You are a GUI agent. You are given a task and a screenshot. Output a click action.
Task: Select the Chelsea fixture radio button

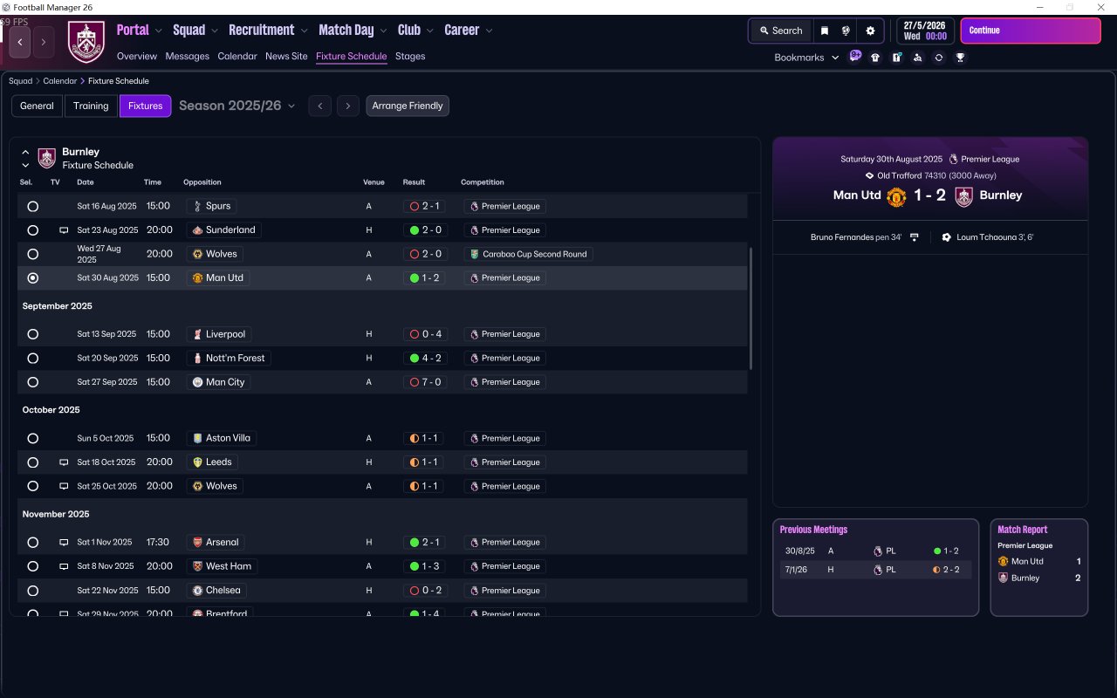tap(33, 591)
